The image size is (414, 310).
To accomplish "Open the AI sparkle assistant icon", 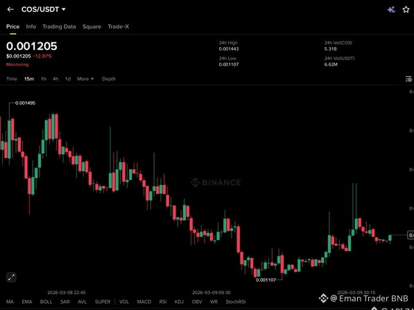I will pyautogui.click(x=391, y=10).
